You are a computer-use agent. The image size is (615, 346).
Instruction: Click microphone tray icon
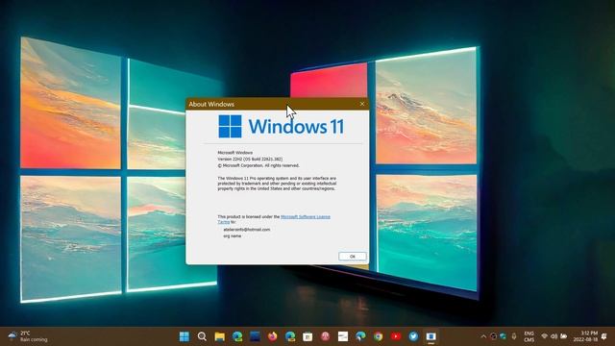pos(514,336)
